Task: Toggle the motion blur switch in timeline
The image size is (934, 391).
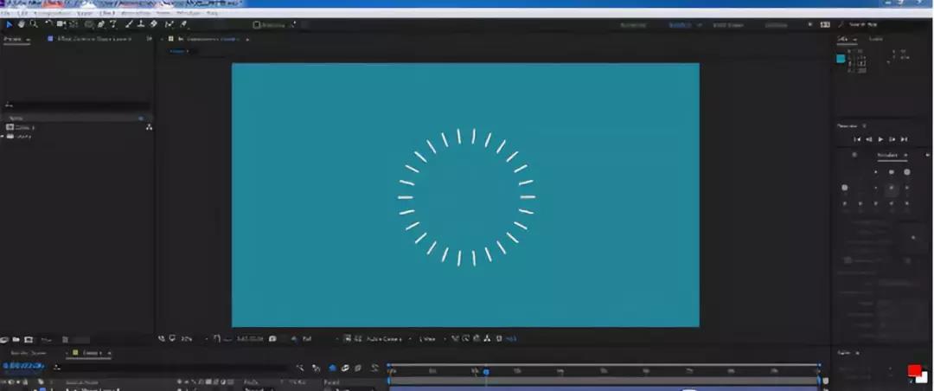Action: click(x=345, y=368)
